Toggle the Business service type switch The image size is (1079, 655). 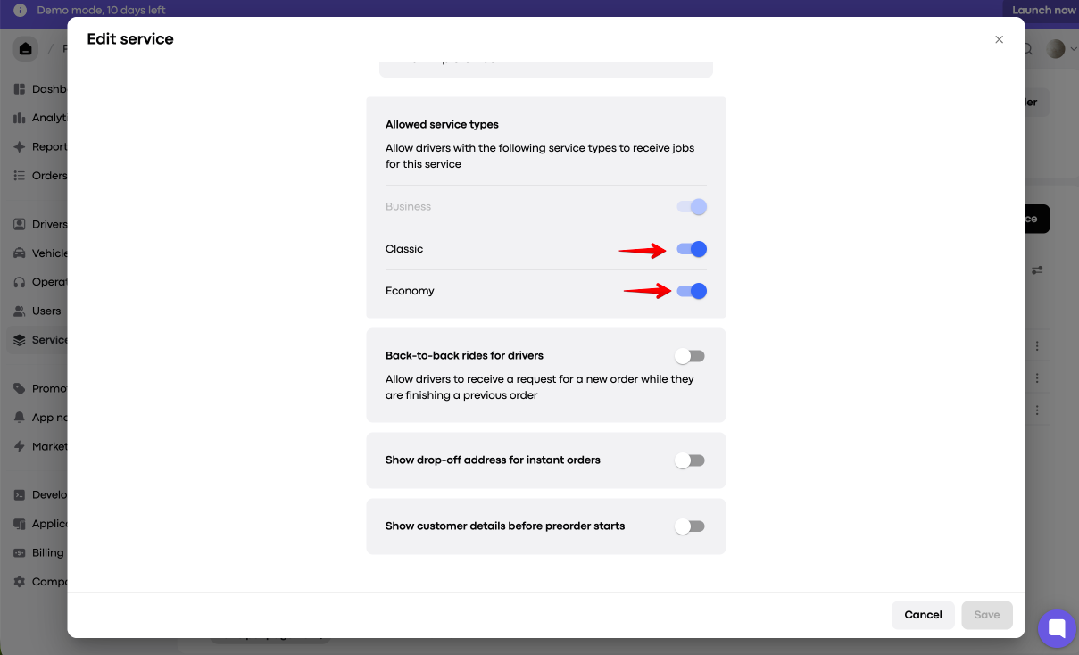coord(692,207)
